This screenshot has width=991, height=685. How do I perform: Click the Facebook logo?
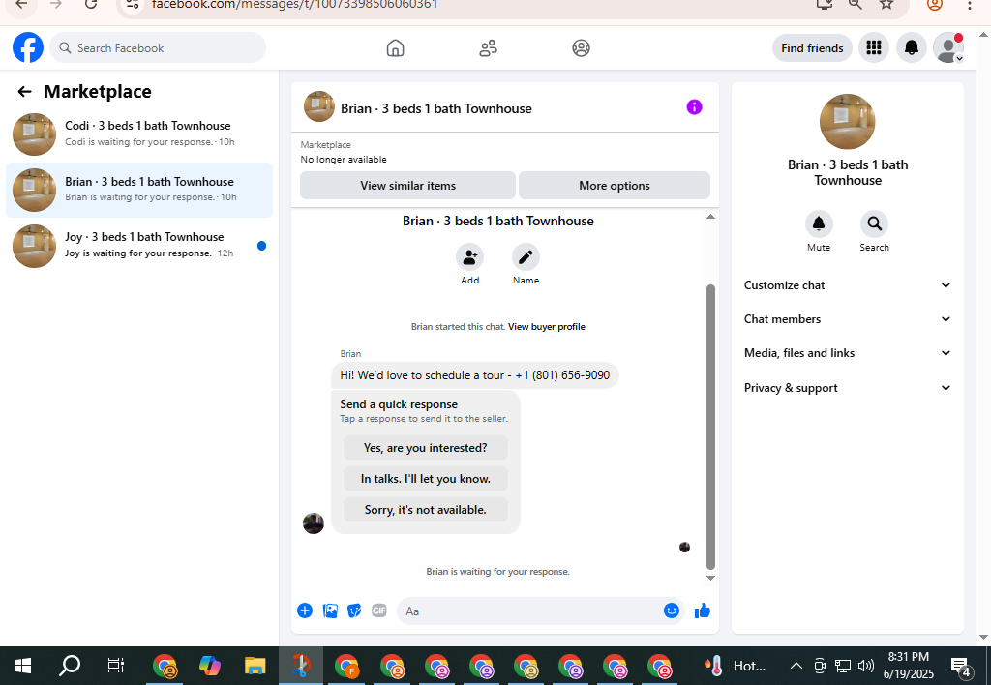(28, 48)
